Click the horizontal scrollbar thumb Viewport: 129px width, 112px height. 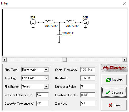pos(64,60)
